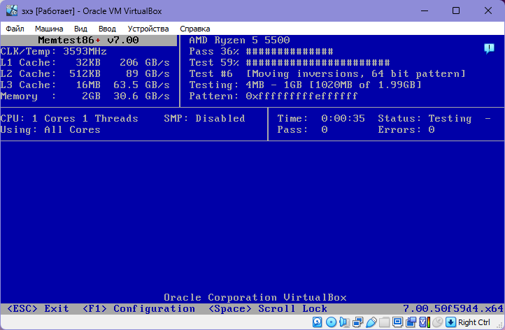This screenshot has height=330, width=505.
Task: Expand the Вид menu
Action: pyautogui.click(x=80, y=29)
